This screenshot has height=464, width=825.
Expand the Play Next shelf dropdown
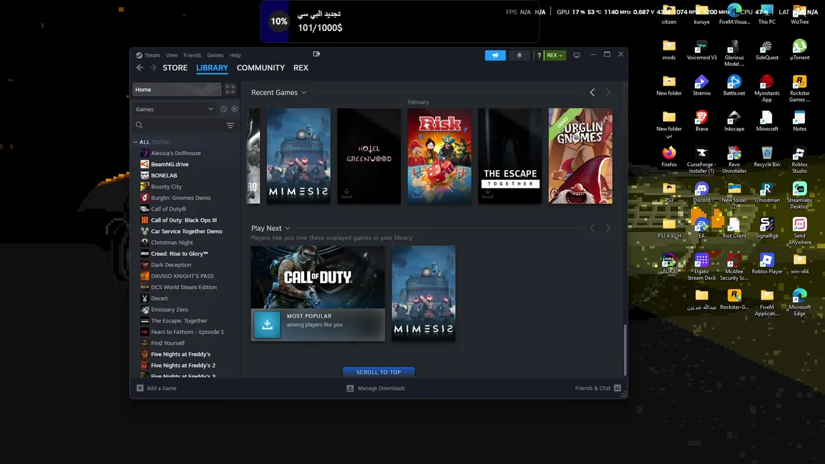coord(287,228)
